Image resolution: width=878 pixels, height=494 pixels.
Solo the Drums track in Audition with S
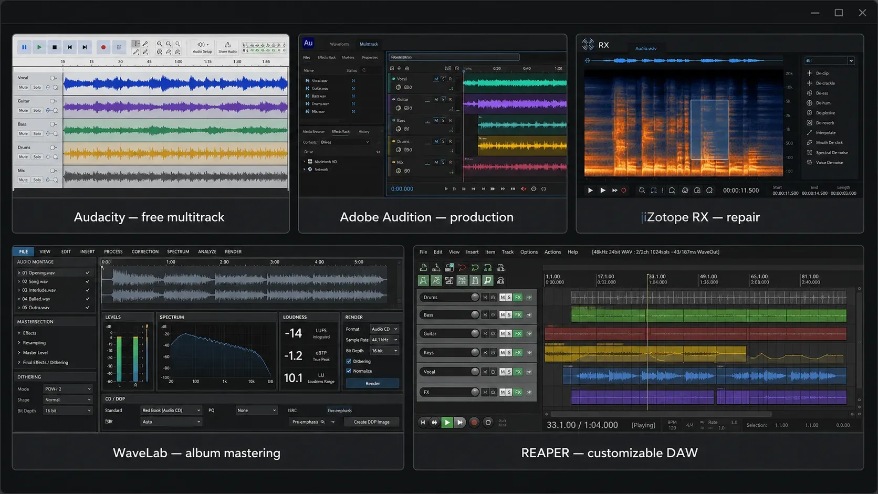(x=443, y=141)
